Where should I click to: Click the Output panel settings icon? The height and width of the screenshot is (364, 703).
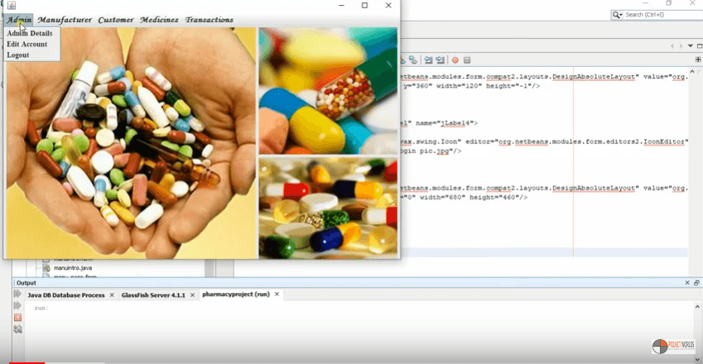pos(17,329)
